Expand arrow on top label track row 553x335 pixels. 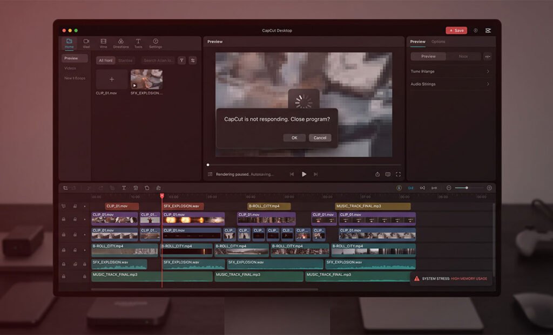85,207
